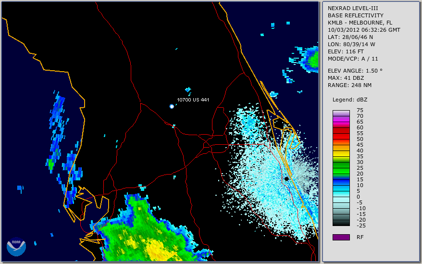
Task: Click the '10/03/2012 06:32:26 GMT' timestamp
Action: pos(364,30)
